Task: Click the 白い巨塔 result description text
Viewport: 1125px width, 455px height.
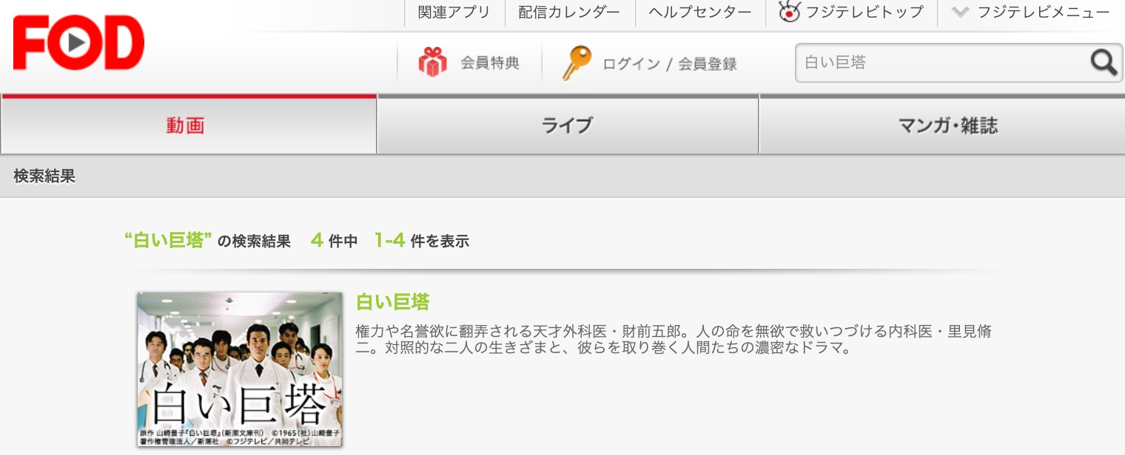Action: tap(674, 340)
